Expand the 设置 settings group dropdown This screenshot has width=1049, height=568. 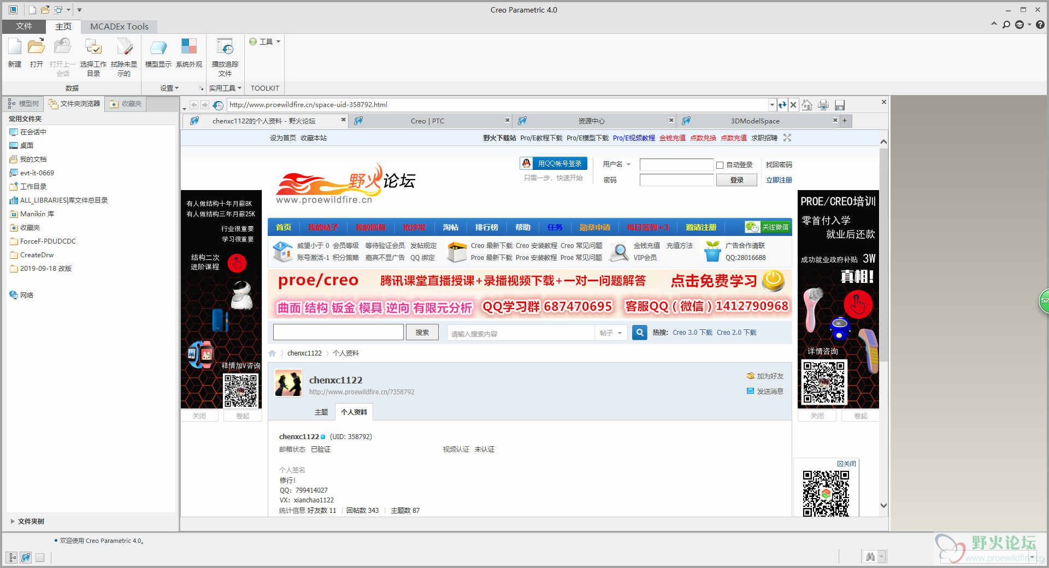click(169, 88)
